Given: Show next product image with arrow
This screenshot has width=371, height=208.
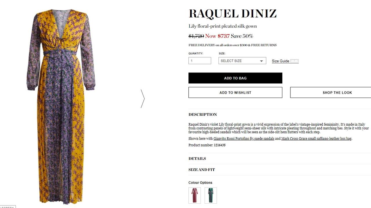Looking at the screenshot, I should click(143, 99).
